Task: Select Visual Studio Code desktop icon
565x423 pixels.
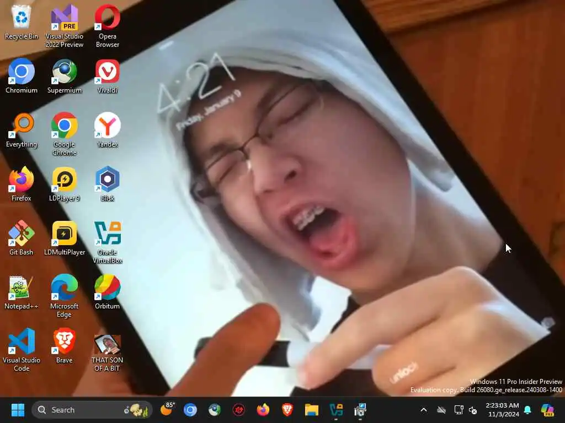Action: 22,350
